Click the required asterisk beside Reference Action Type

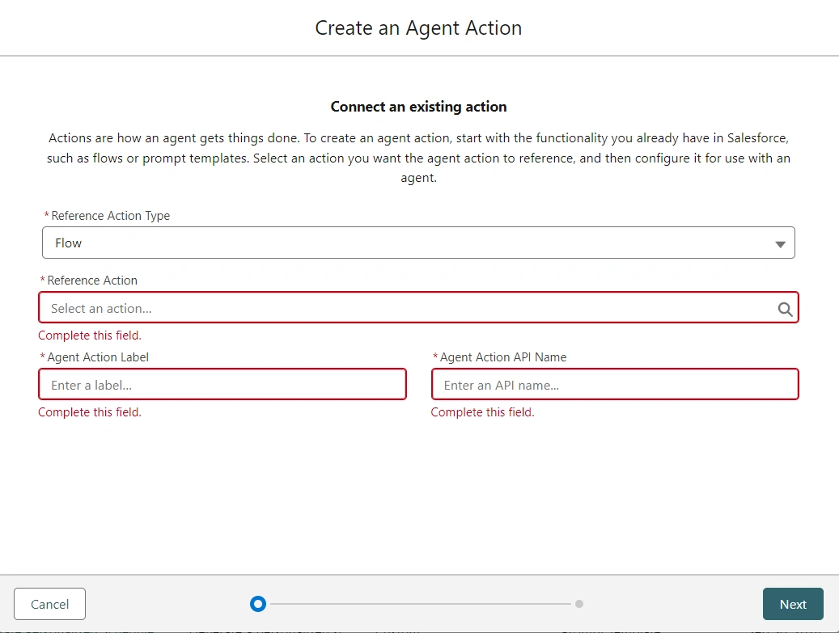46,215
